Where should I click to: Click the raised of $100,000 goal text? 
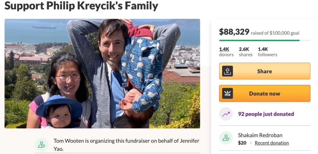[x=275, y=33]
